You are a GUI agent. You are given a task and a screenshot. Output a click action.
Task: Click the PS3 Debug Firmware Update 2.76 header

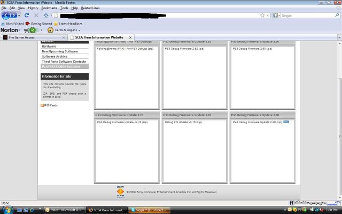pyautogui.click(x=195, y=115)
